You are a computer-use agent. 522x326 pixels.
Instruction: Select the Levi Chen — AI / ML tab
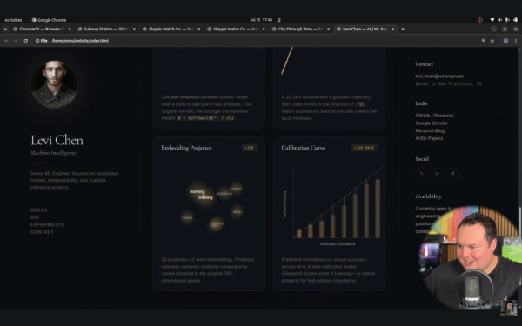[x=365, y=30]
